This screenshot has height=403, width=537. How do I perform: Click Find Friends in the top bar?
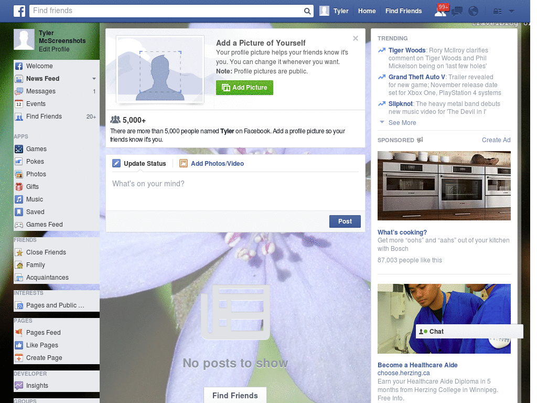[x=403, y=11]
